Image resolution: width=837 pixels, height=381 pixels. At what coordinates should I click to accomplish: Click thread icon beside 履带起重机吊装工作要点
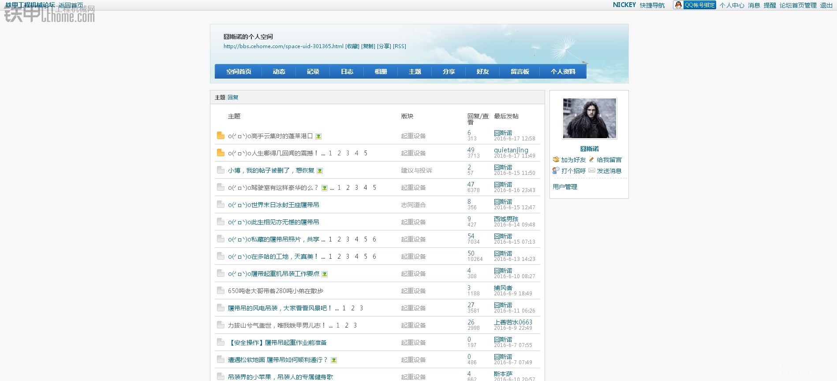(220, 273)
